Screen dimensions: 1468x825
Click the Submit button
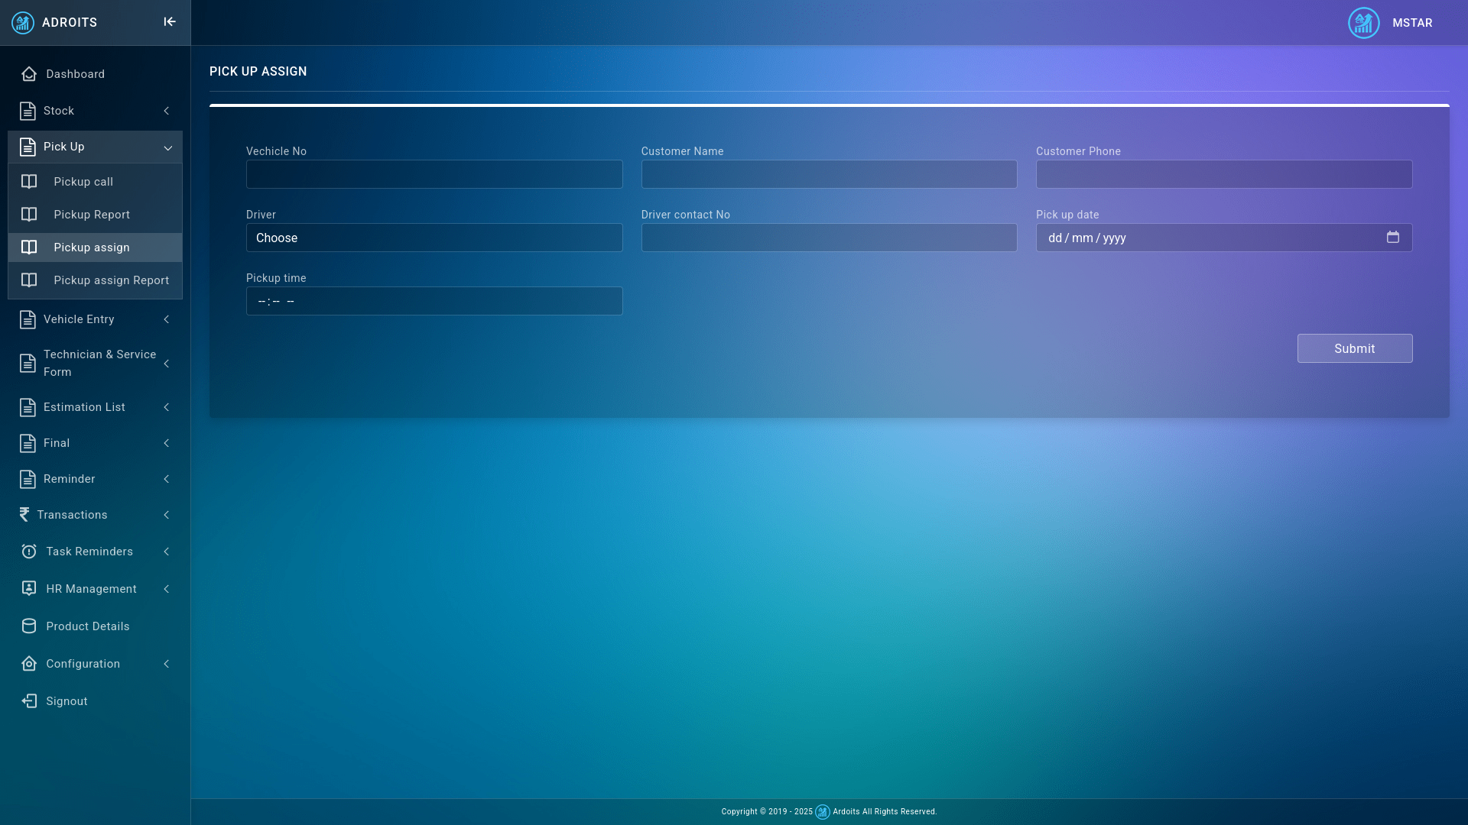point(1354,348)
